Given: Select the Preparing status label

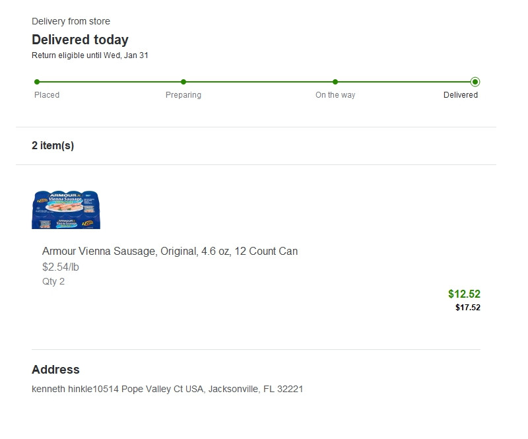Looking at the screenshot, I should [x=183, y=95].
